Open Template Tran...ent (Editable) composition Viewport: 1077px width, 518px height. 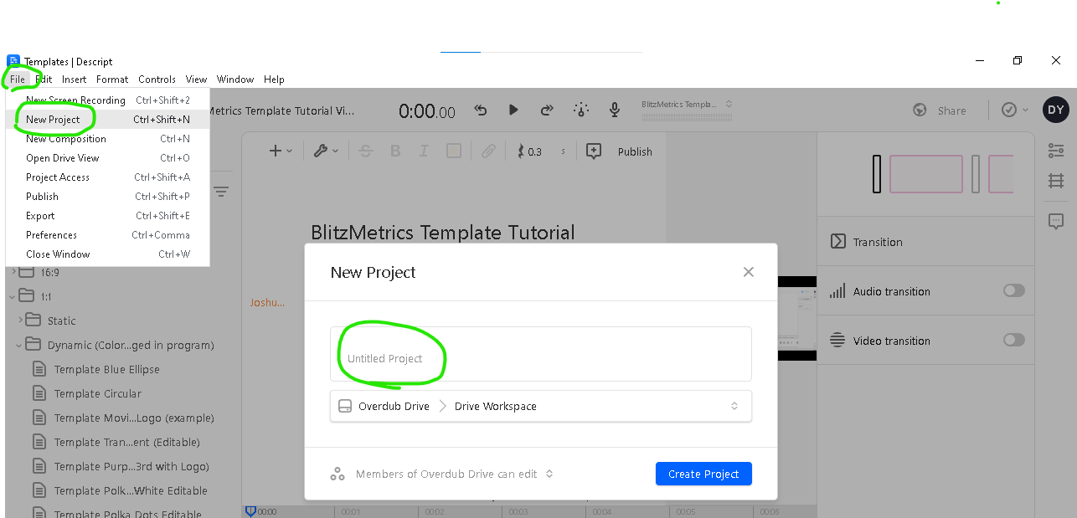coord(126,442)
